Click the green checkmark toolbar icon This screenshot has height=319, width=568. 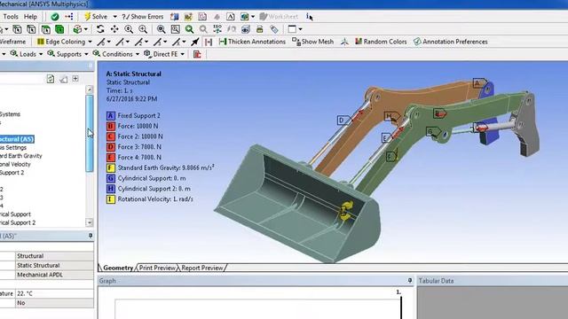pyautogui.click(x=55, y=17)
